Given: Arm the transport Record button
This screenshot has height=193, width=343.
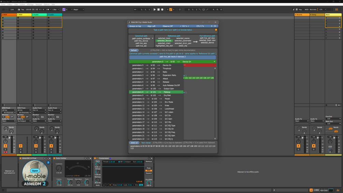Looking at the screenshot, I should tap(162, 10).
